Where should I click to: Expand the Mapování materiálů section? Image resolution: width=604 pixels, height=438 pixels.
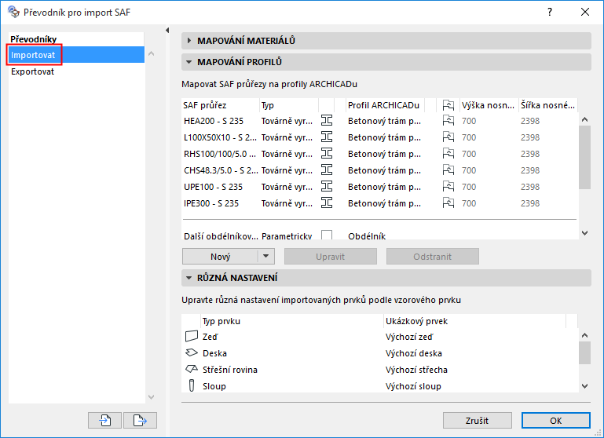[189, 41]
